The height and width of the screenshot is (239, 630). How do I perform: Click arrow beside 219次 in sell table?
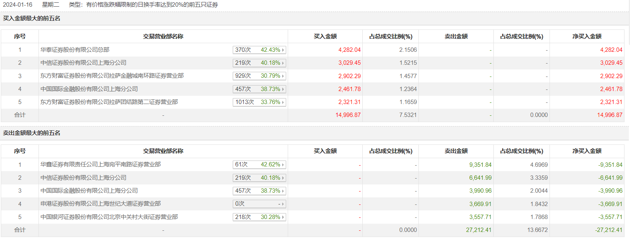click(283, 178)
